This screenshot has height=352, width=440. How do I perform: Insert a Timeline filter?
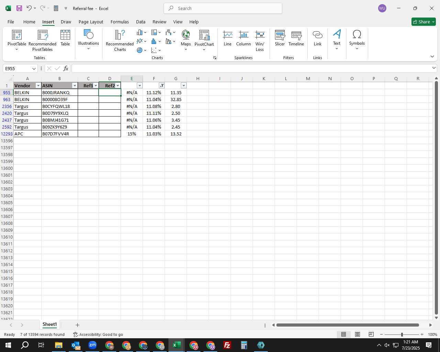point(296,38)
